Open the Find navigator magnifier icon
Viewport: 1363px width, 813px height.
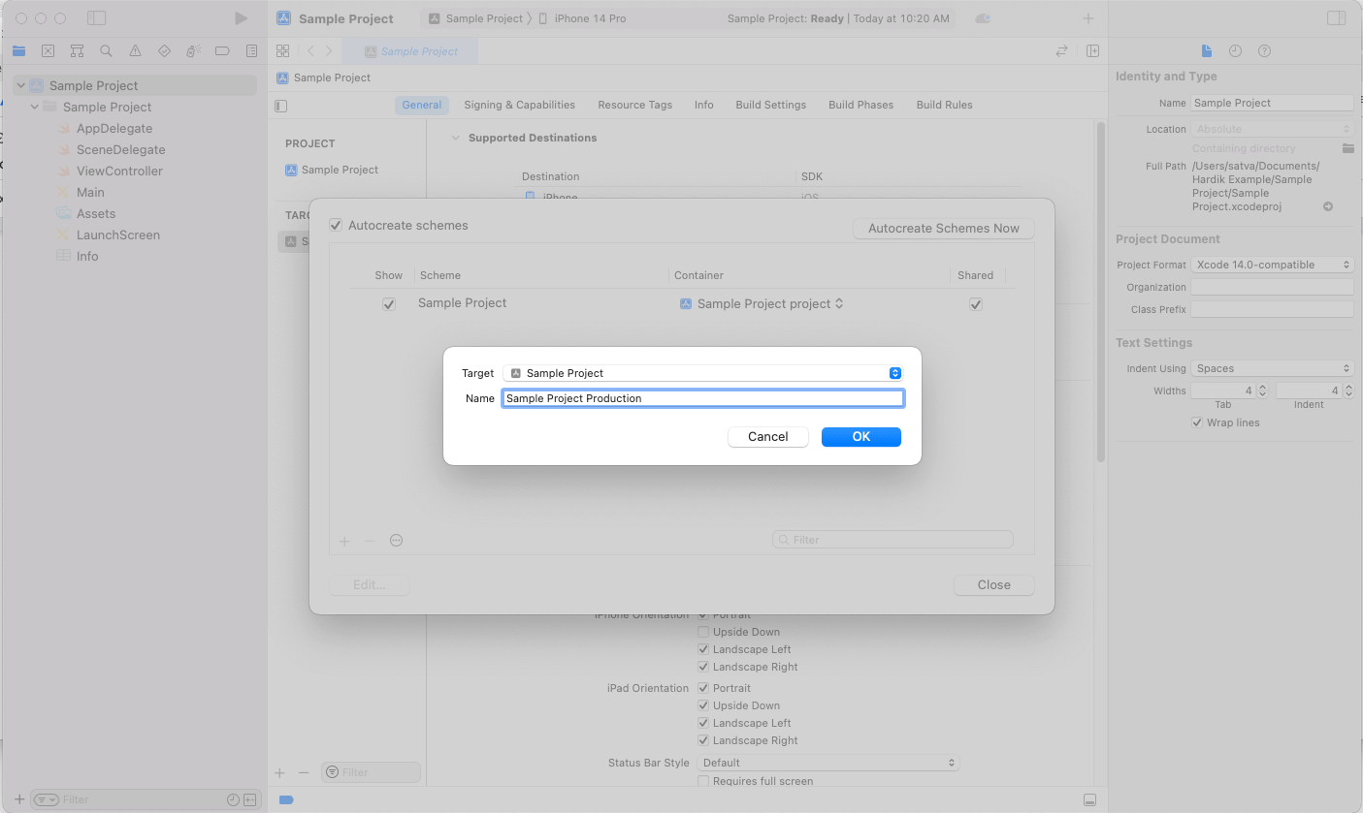point(106,51)
